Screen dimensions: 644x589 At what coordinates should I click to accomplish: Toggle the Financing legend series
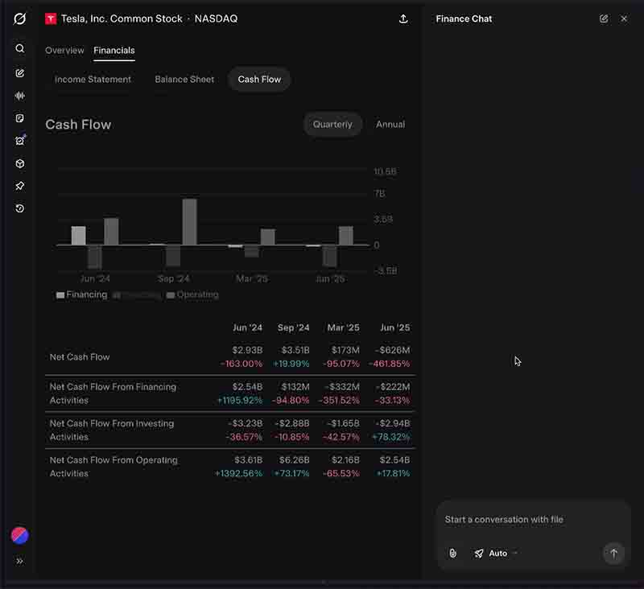tap(82, 294)
